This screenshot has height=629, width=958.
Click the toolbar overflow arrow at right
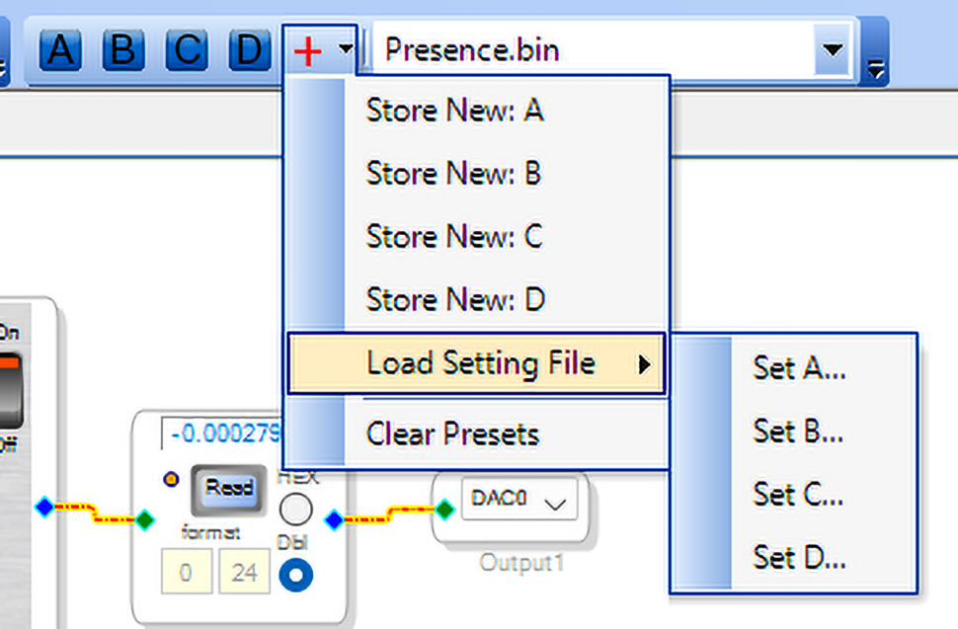point(875,68)
